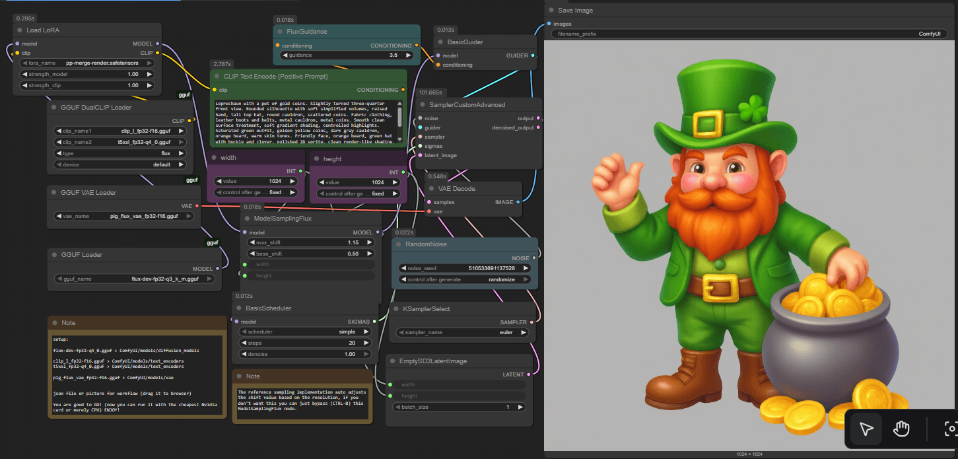
Task: Open the clip_name2 dropdown
Action: tap(119, 142)
